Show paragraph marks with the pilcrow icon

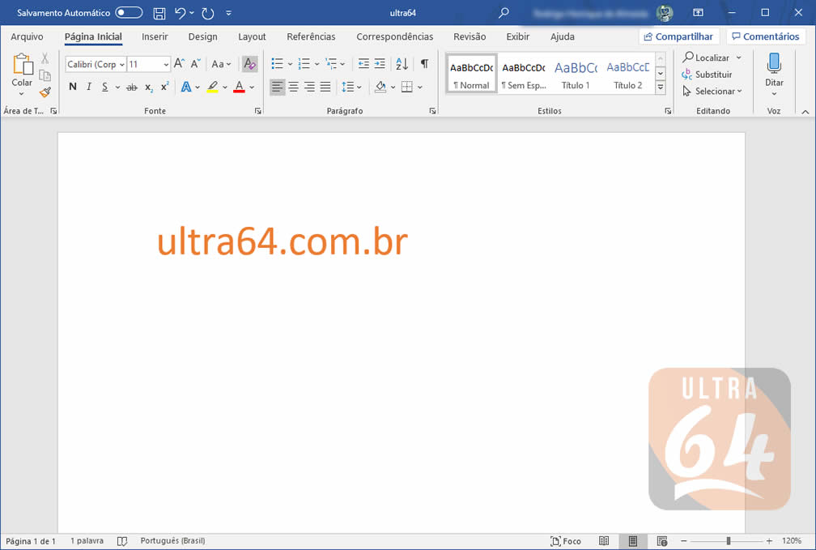[x=424, y=64]
